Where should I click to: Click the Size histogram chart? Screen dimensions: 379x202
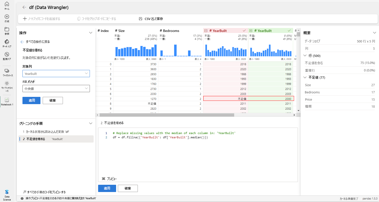136,50
